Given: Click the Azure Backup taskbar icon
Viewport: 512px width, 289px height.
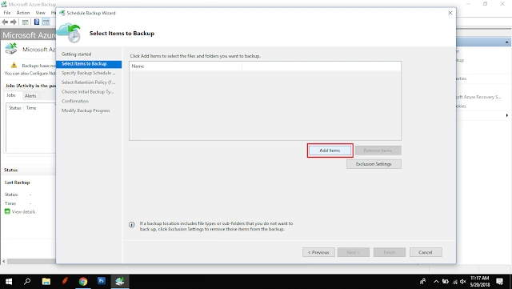Looking at the screenshot, I should pyautogui.click(x=120, y=281).
